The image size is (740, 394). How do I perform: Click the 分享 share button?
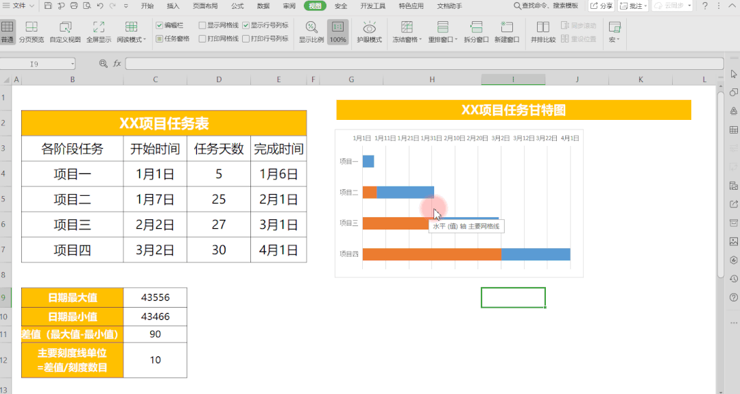pyautogui.click(x=601, y=6)
